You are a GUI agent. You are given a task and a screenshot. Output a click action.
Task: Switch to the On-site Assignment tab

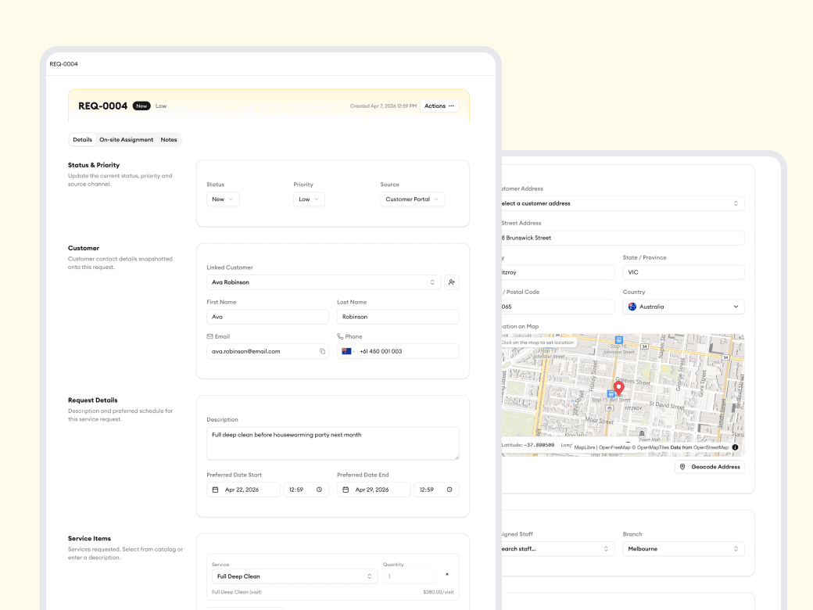pyautogui.click(x=126, y=139)
